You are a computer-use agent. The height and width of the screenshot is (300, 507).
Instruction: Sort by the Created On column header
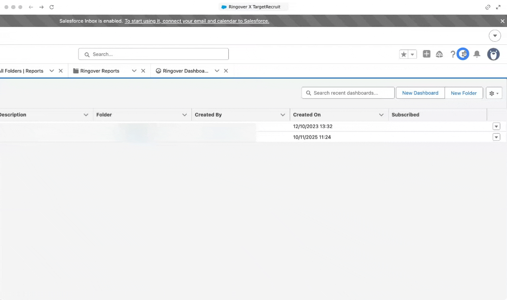click(307, 115)
